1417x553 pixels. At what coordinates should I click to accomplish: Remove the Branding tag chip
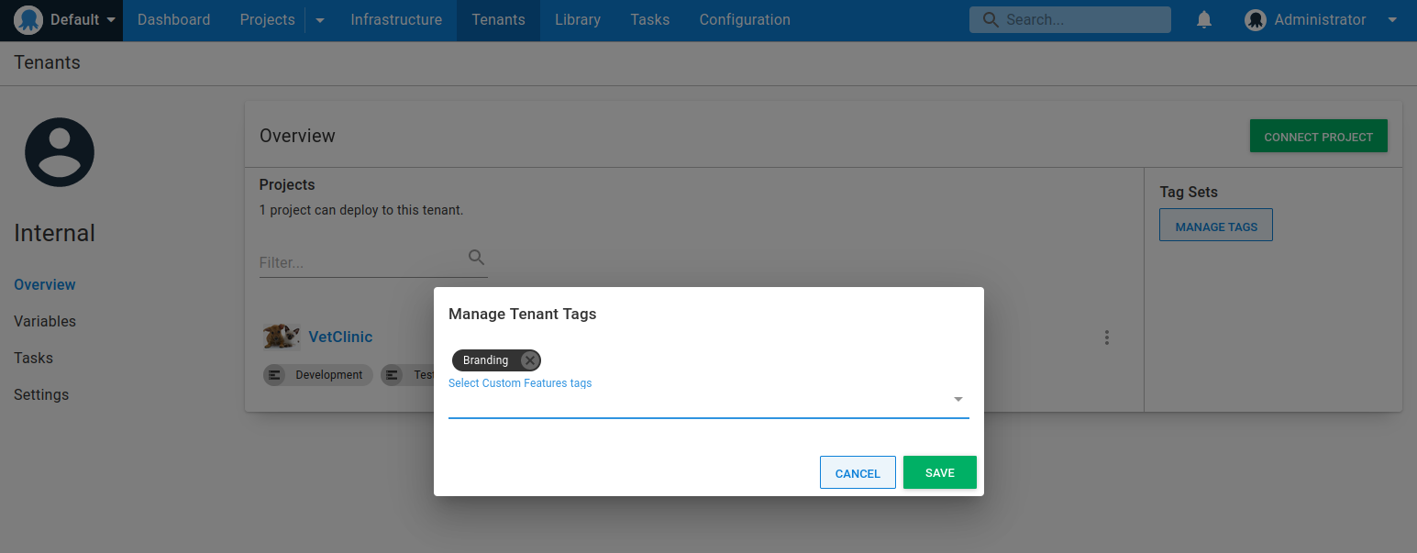pyautogui.click(x=529, y=360)
